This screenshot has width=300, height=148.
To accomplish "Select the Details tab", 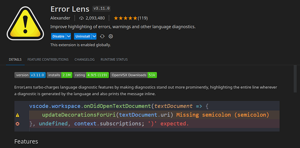I will (x=15, y=60).
